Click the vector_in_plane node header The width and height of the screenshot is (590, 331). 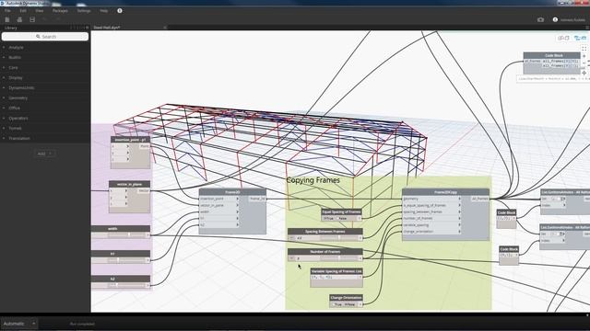[x=129, y=184]
